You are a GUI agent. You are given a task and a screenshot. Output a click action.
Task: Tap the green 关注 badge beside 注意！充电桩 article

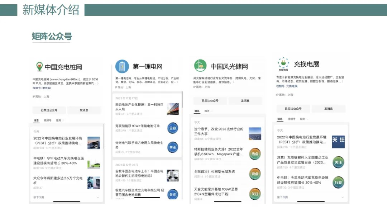[x=338, y=162]
